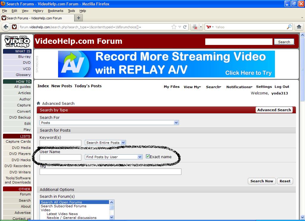This screenshot has height=221, width=305.
Task: Click the Yahoo search engine icon
Action: coord(208,27)
